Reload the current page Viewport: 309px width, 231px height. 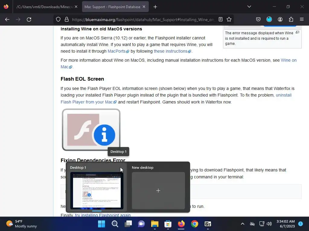tap(29, 20)
